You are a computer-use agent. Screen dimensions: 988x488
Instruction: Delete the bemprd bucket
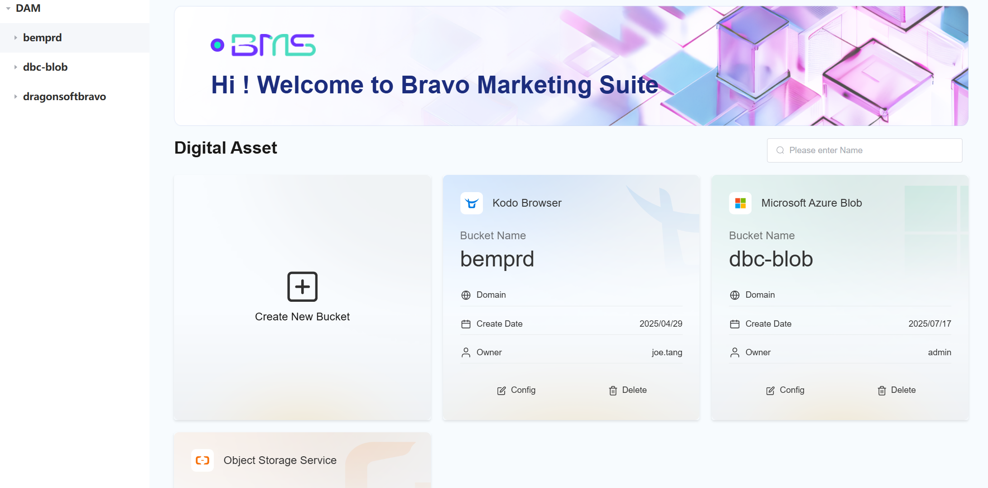[x=628, y=390]
